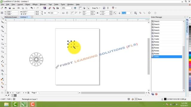Screen dimensions: 191x107
Task: Click Clear undo list button
Action: coord(156,94)
